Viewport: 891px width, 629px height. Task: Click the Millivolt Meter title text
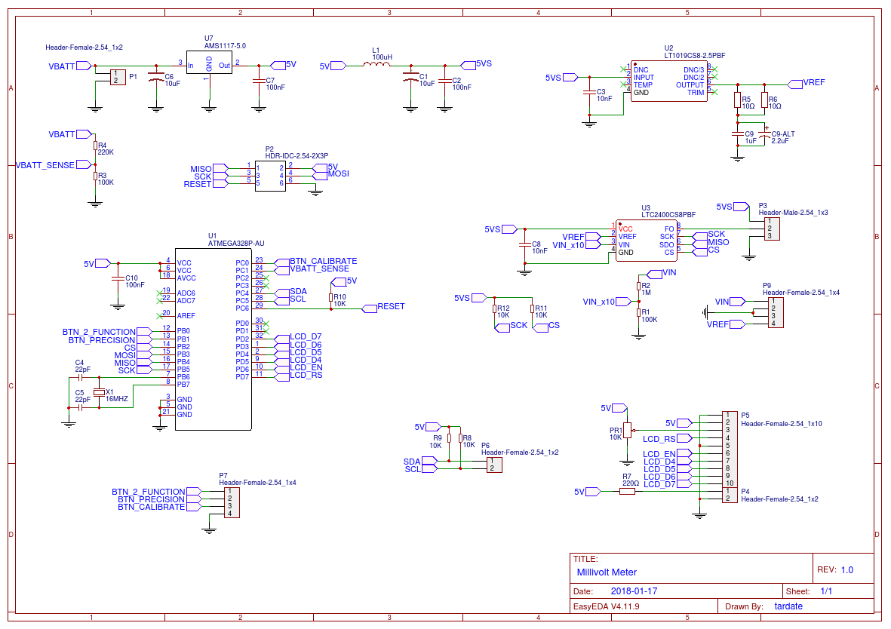pos(607,572)
